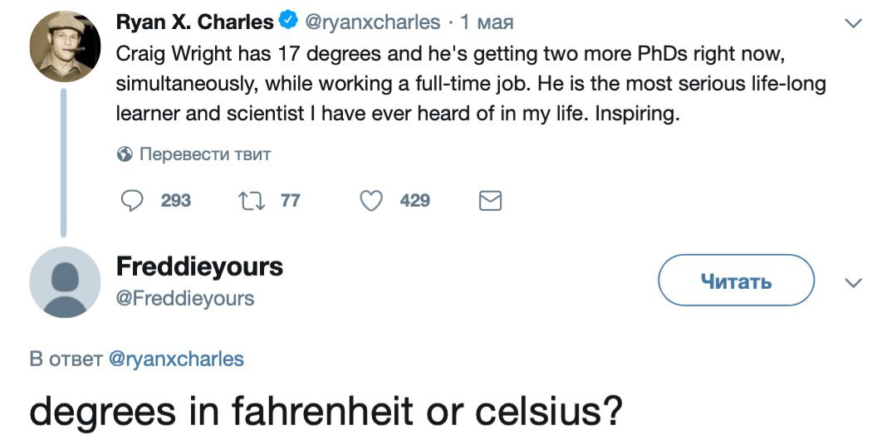The image size is (882, 445).
Task: Click @ryanxcharles mention after В ответ
Action: point(177,359)
